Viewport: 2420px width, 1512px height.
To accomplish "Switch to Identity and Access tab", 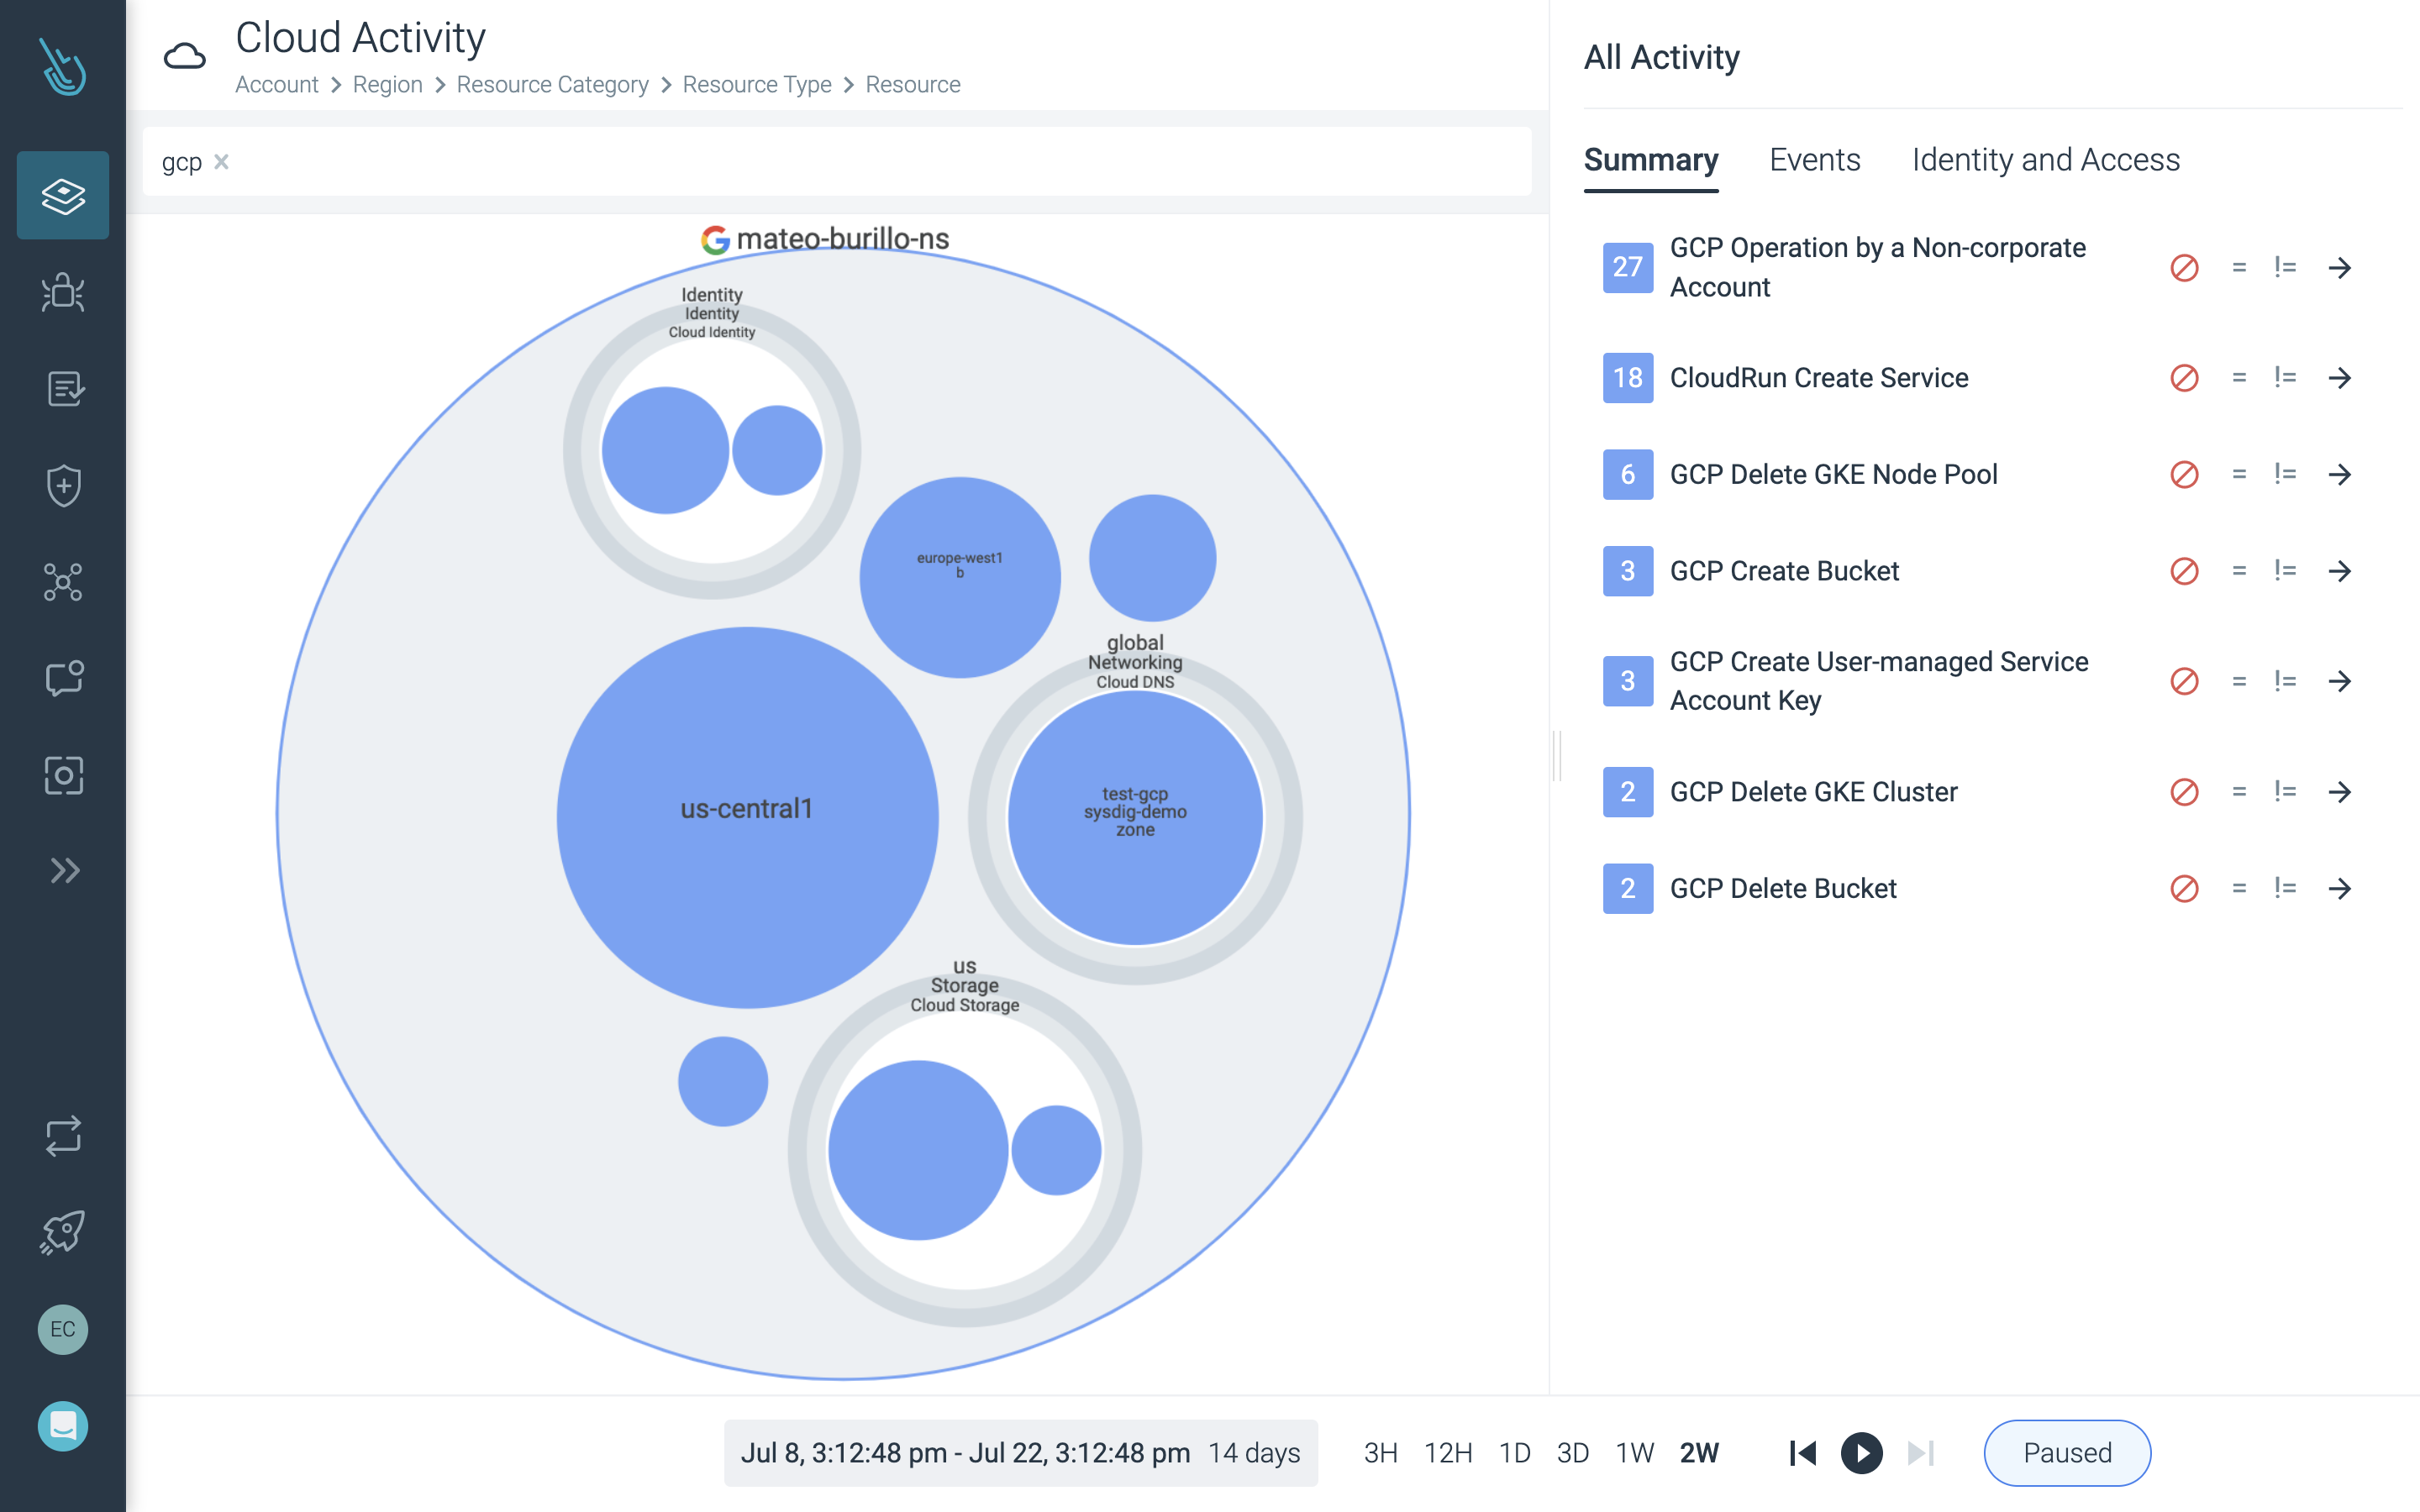I will (2045, 160).
